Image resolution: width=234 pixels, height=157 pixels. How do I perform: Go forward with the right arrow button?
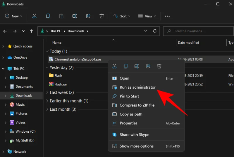pyautogui.click(x=15, y=31)
